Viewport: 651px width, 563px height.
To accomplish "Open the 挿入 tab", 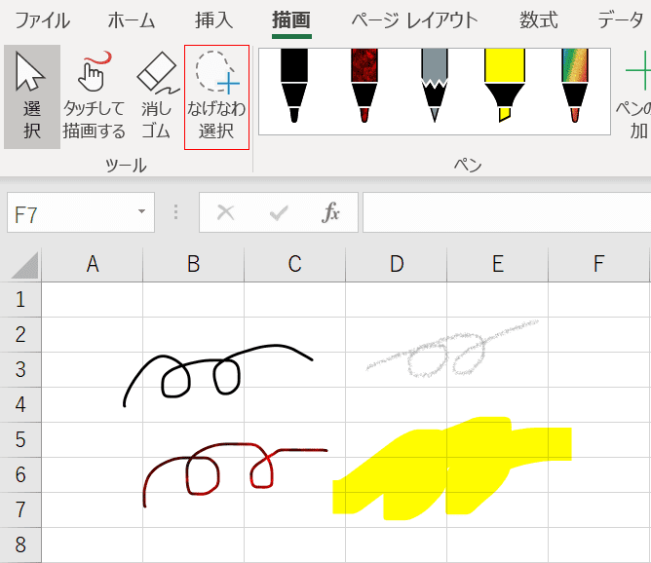I will 213,19.
